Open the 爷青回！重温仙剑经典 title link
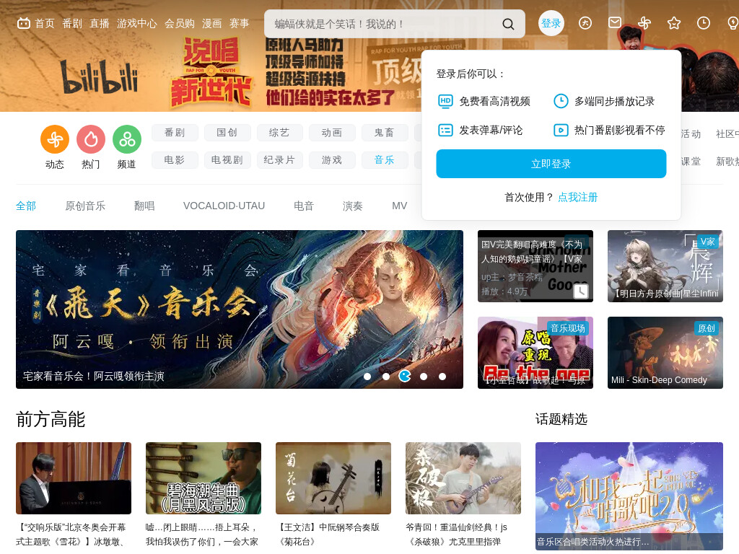This screenshot has height=554, width=739. coord(456,535)
